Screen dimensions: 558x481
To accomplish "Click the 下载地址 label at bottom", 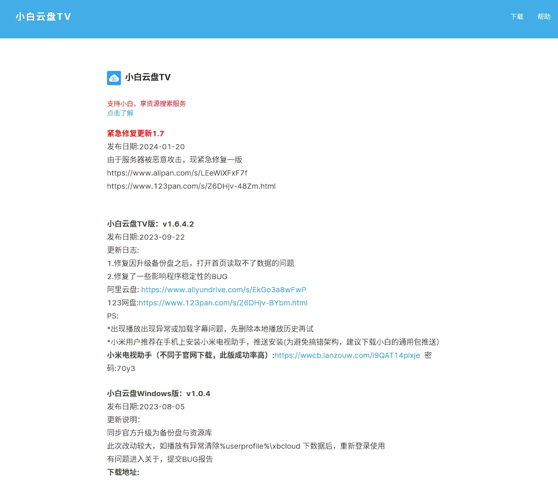I will [123, 472].
